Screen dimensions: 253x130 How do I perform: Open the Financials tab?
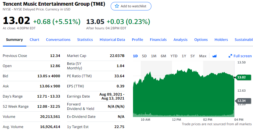click(158, 40)
